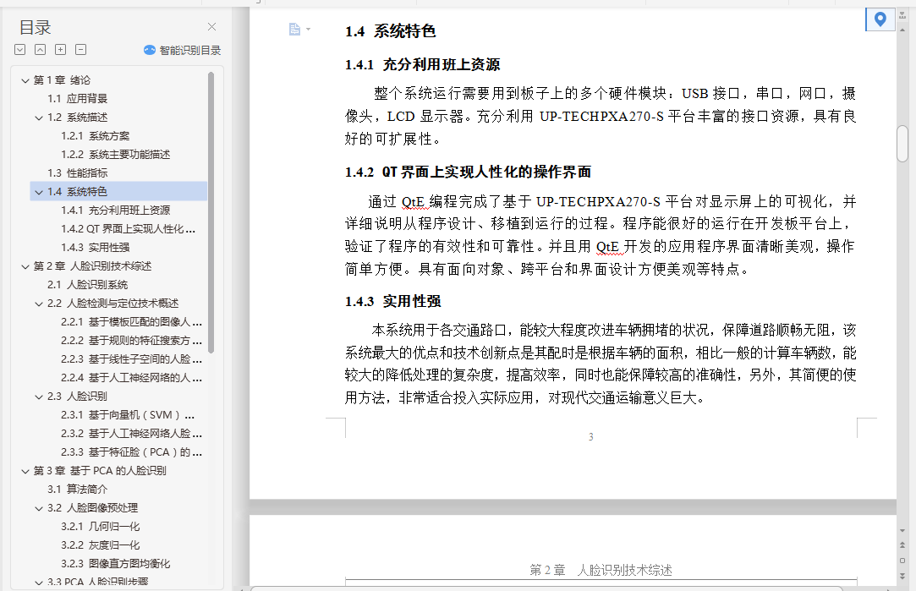
Task: Open 3.2.3 图像直方图均衡化 entry
Action: pos(116,564)
